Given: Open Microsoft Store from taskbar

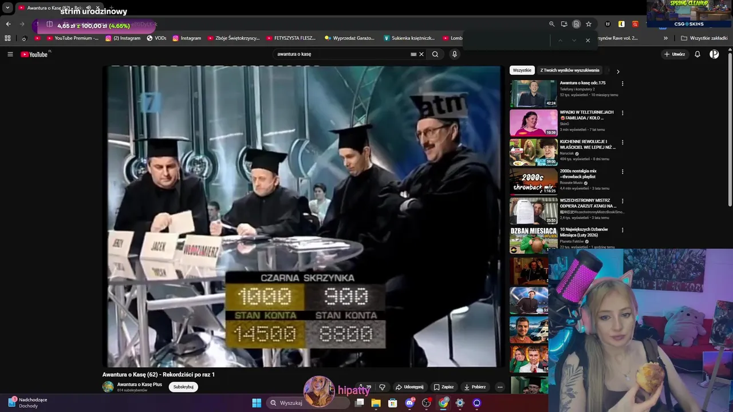Looking at the screenshot, I should point(393,403).
